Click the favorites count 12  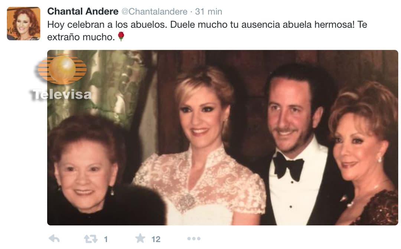pos(156,239)
